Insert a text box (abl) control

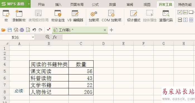[186, 12]
